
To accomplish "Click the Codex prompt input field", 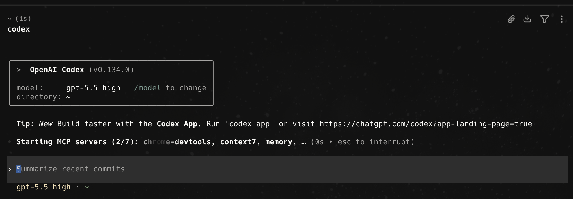I will point(288,169).
